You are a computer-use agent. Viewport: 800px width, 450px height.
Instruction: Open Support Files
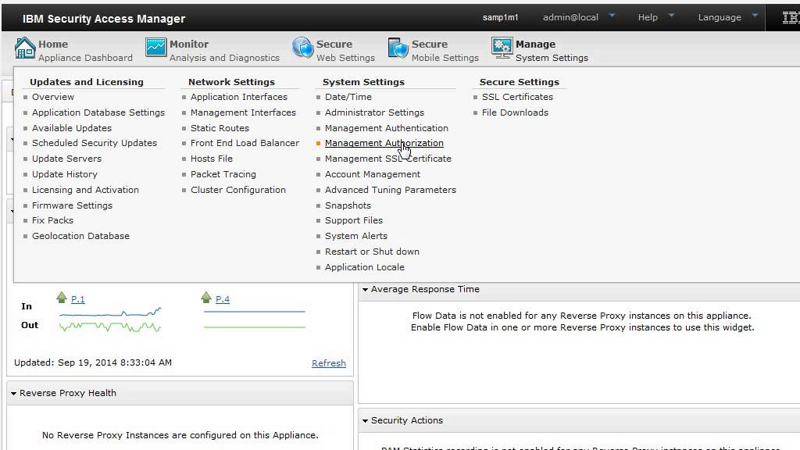tap(354, 220)
